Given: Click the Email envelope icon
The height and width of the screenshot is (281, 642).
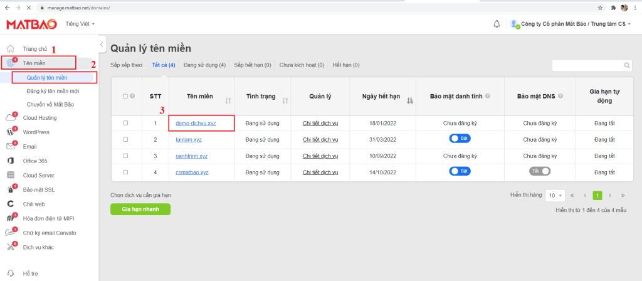Looking at the screenshot, I should pos(11,147).
